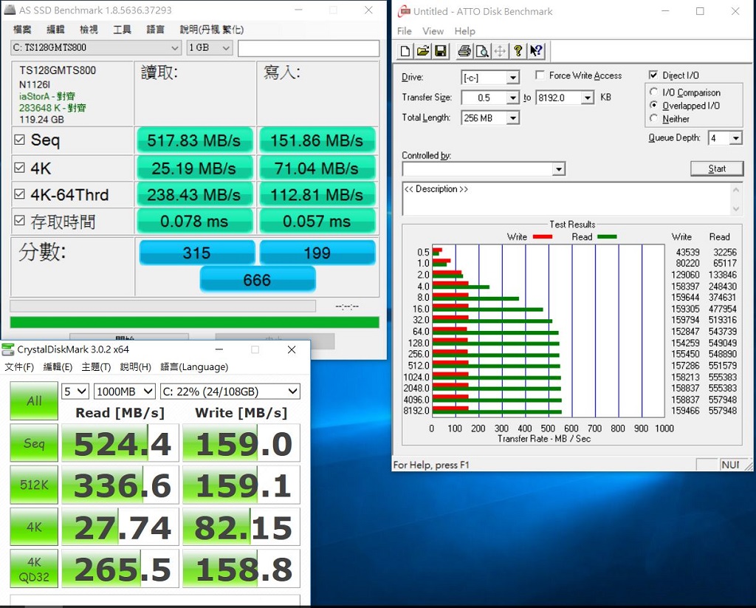This screenshot has width=756, height=608.
Task: Toggle the Direct I/O checkbox
Action: click(653, 75)
